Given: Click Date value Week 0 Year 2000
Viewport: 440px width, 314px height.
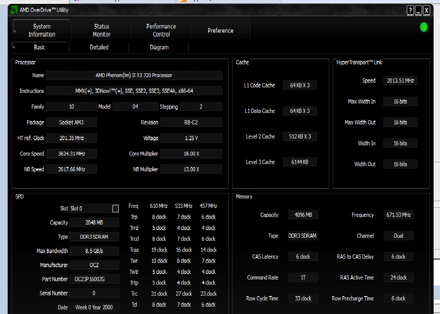Looking at the screenshot, I should coord(94,307).
